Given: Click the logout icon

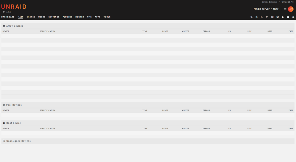Looking at the screenshot, I should [257, 17].
